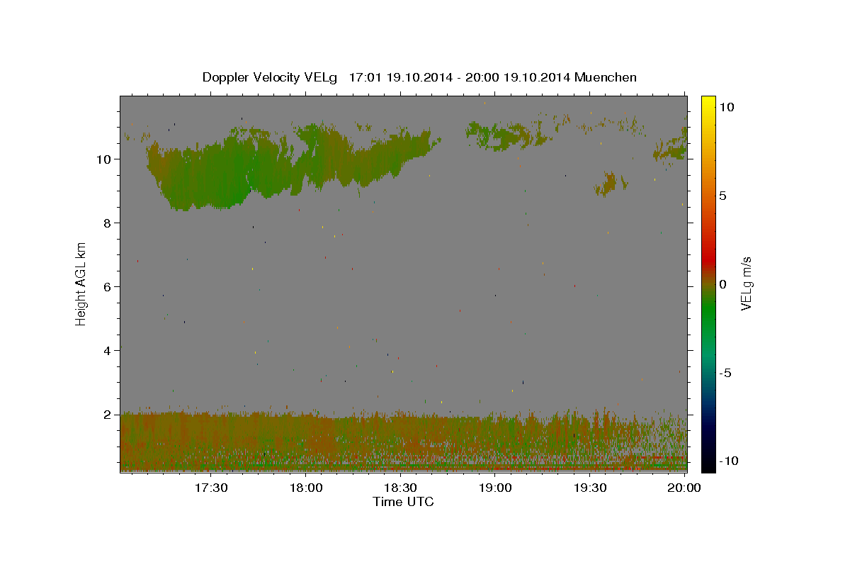Click the "Time UTC" axis label
The width and height of the screenshot is (850, 567).
point(403,502)
